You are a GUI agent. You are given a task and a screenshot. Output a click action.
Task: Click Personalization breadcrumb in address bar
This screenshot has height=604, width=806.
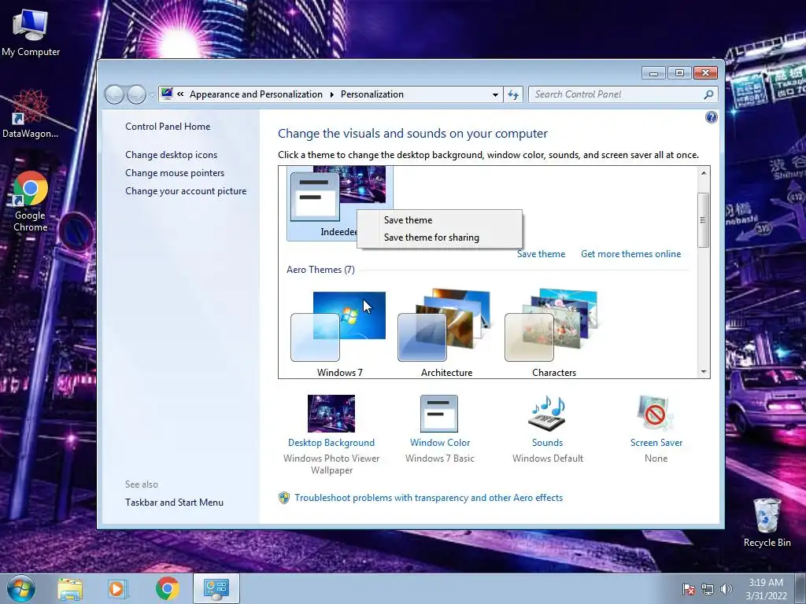click(x=372, y=94)
